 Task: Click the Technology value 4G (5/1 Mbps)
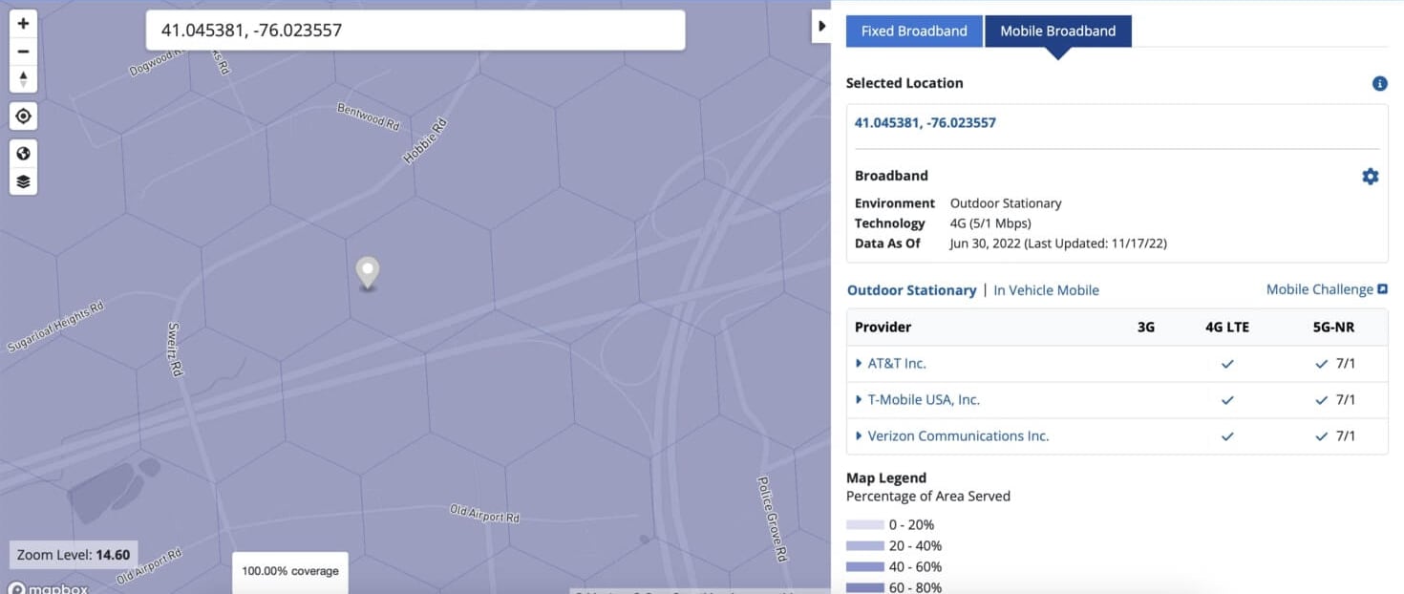point(990,223)
